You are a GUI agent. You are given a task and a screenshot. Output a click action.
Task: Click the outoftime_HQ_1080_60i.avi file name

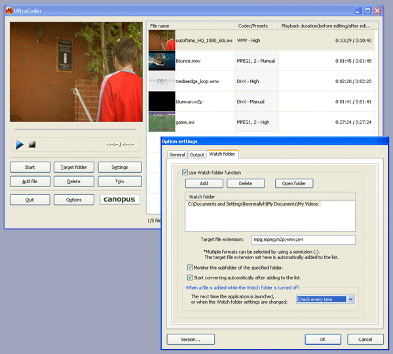tap(204, 41)
